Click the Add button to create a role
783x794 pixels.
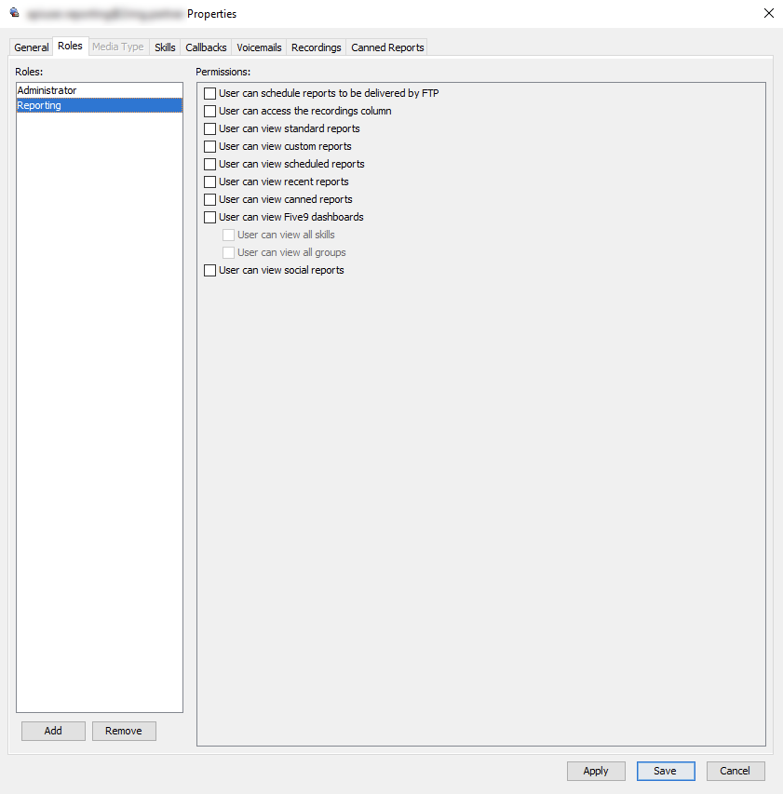52,731
